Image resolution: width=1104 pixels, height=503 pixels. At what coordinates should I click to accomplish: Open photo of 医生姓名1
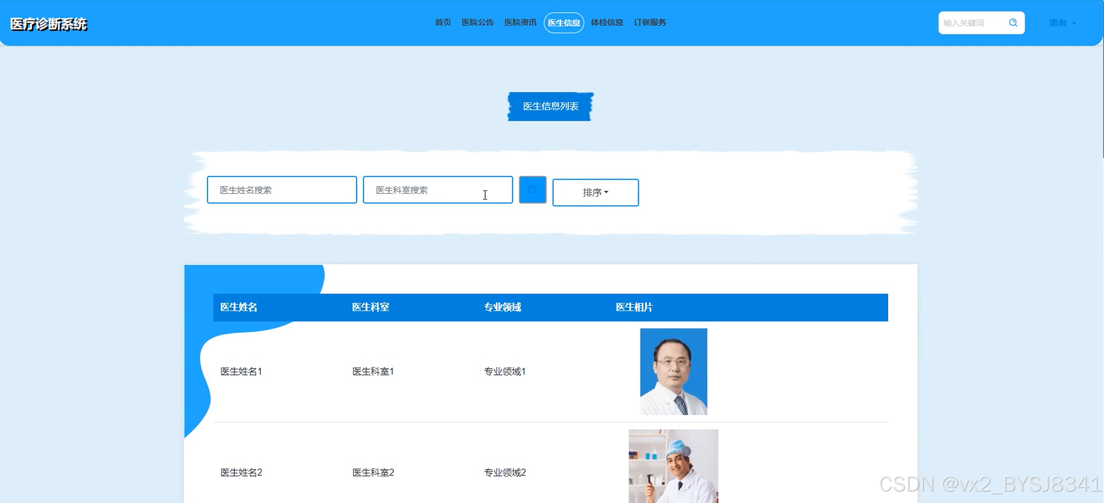click(673, 371)
